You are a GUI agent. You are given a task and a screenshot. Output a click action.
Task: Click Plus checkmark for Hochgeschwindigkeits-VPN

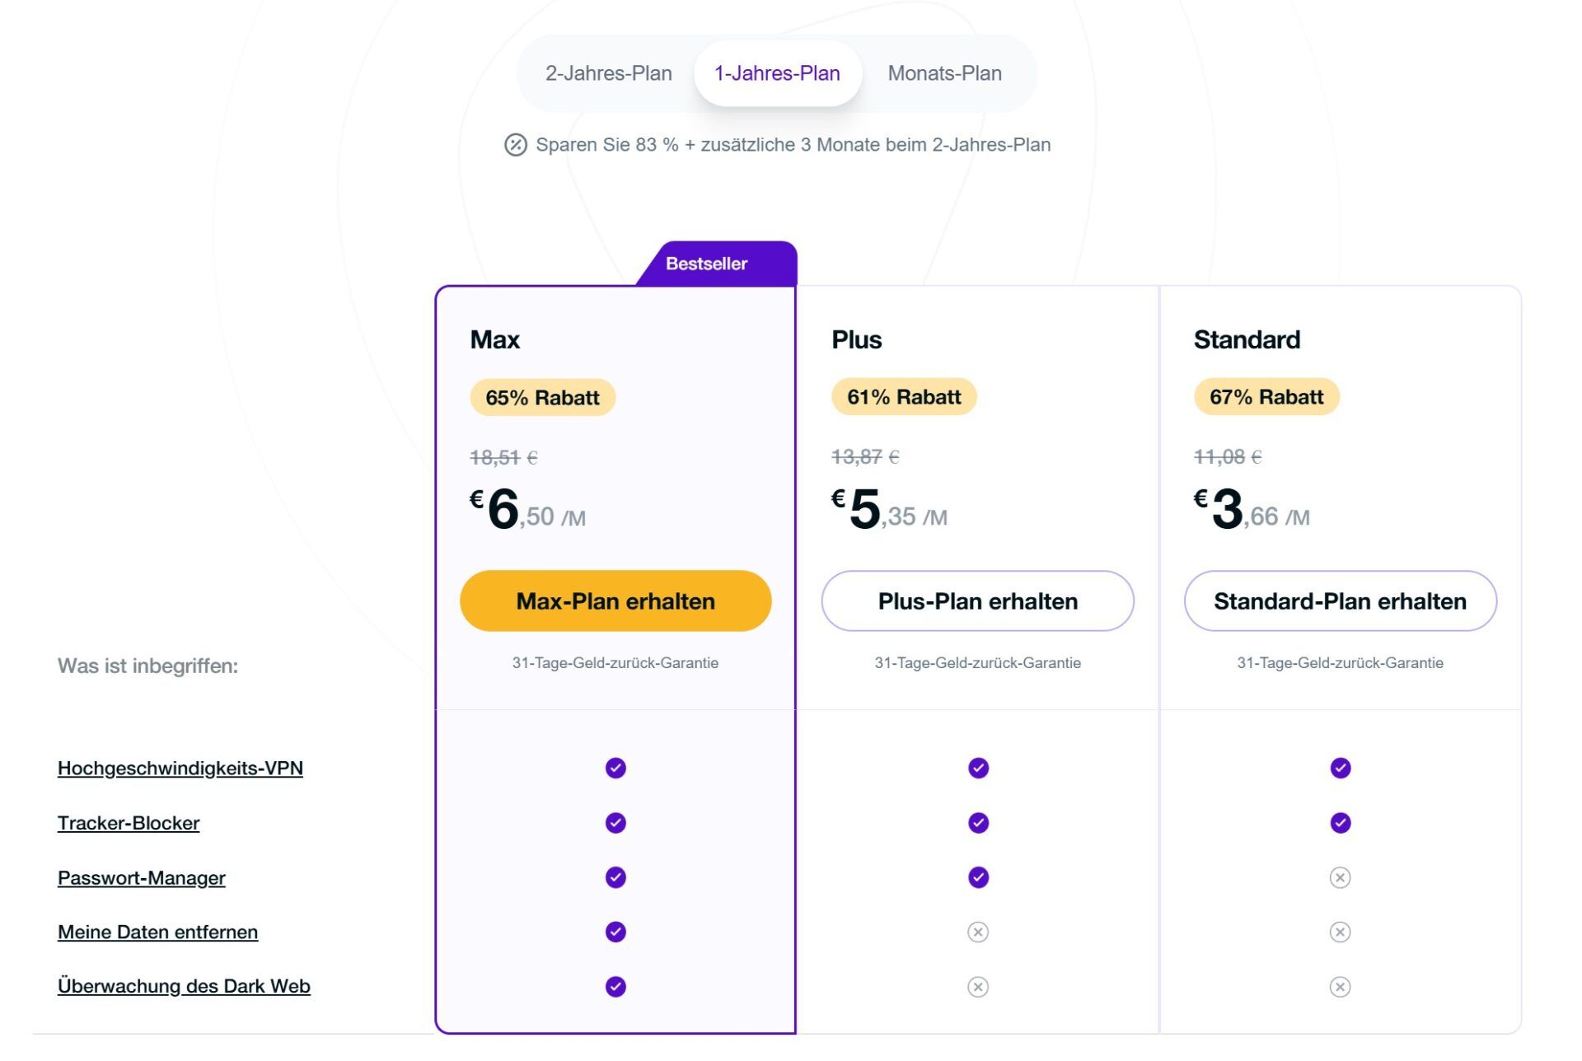point(978,769)
